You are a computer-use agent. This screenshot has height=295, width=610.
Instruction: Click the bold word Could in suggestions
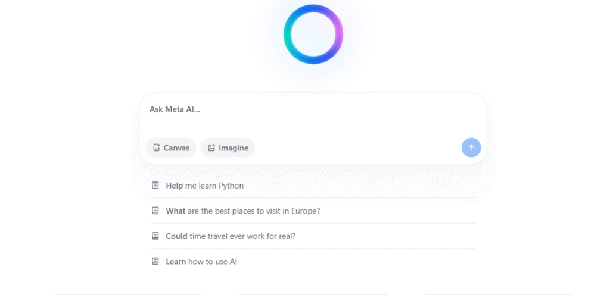(x=176, y=236)
